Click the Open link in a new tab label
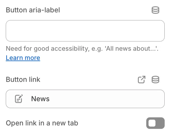 pos(42,123)
